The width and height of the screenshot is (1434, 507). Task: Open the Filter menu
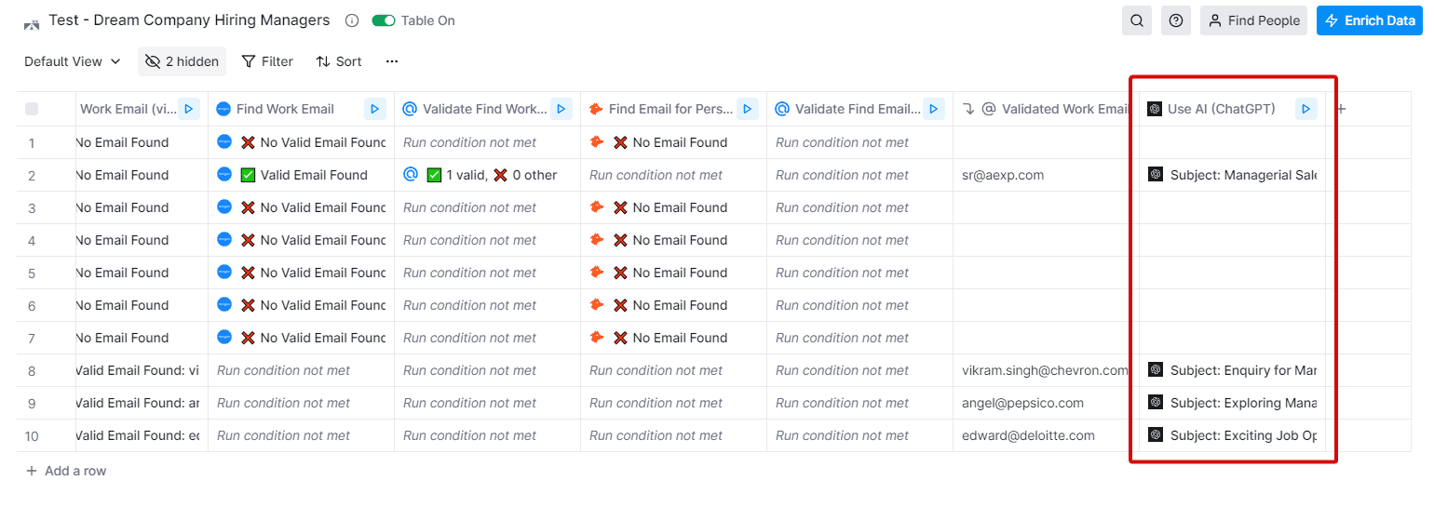(x=267, y=61)
